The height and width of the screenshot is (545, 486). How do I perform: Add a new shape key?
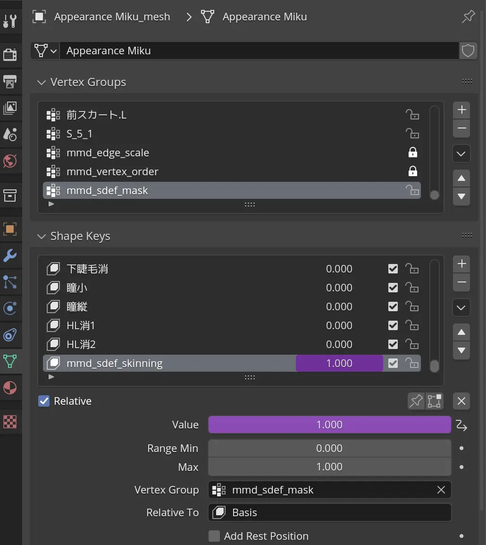click(461, 264)
